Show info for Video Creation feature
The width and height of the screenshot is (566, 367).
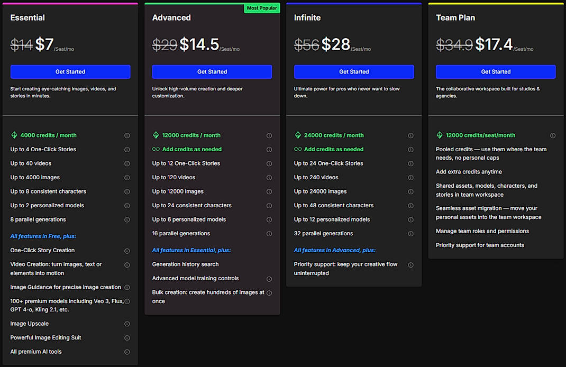(127, 265)
